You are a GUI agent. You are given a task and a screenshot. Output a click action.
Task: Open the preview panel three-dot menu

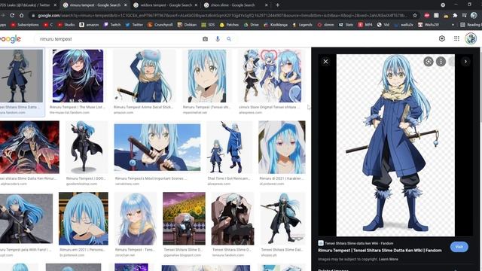(441, 62)
